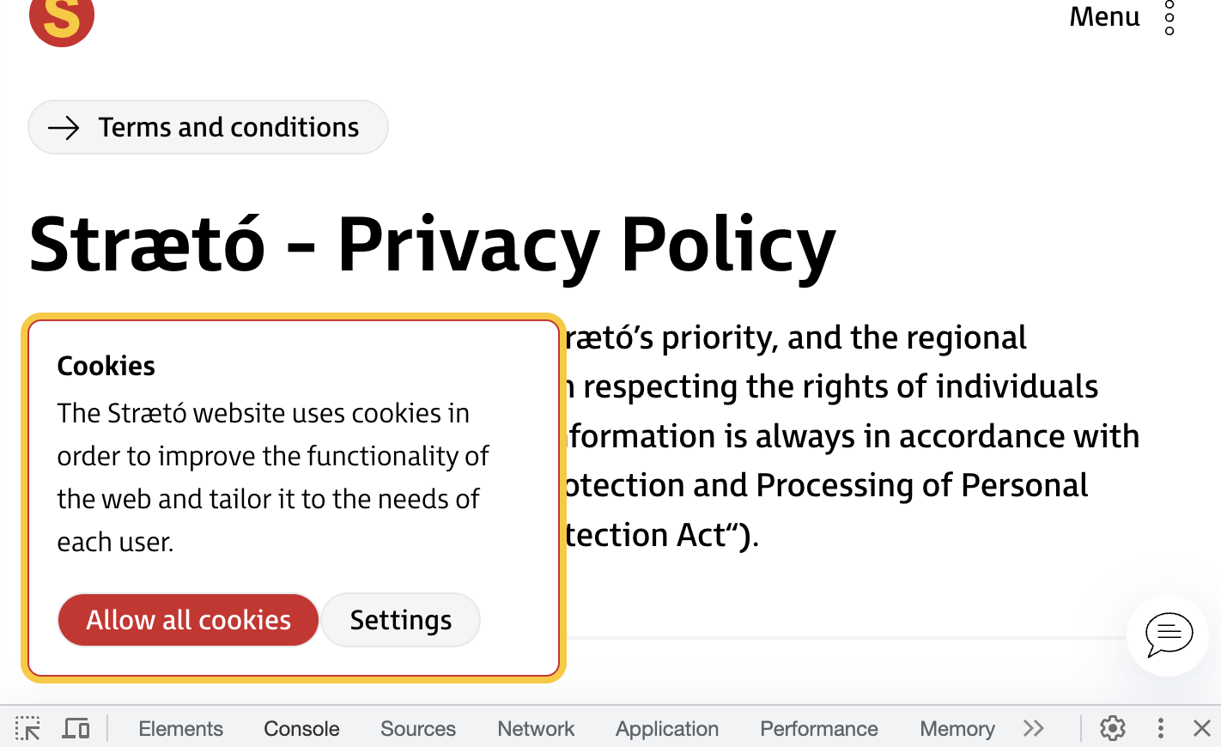The image size is (1221, 747).
Task: Open cookie Settings in the banner
Action: tap(400, 619)
